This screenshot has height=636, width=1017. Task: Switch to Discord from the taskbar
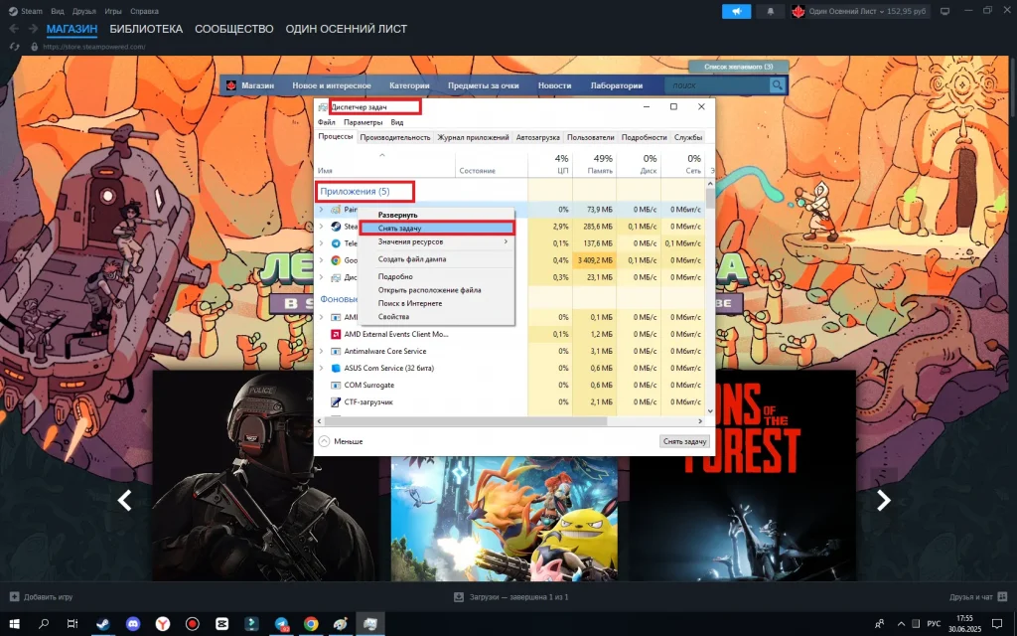coord(133,624)
